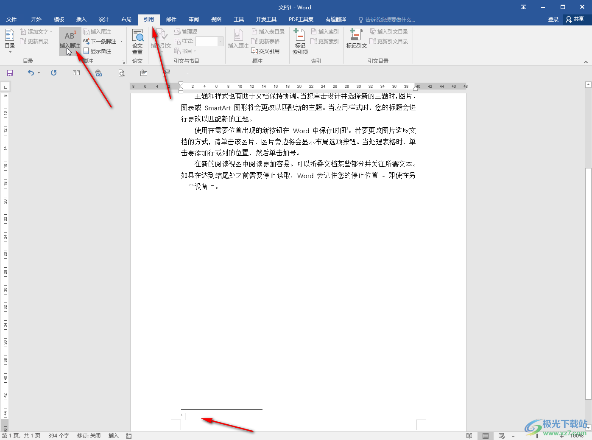Click the Undo icon
The width and height of the screenshot is (592, 440).
pos(31,73)
